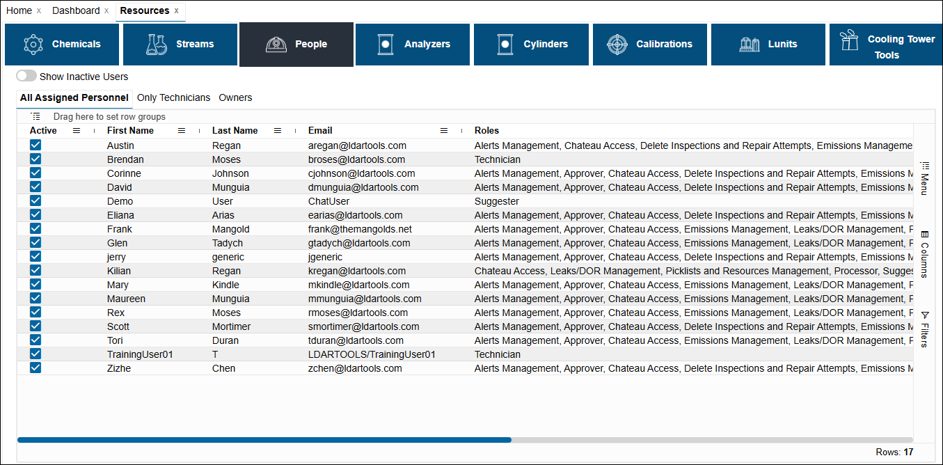Viewport: 943px width, 465px height.
Task: Sort by the Roles column header
Action: point(486,130)
